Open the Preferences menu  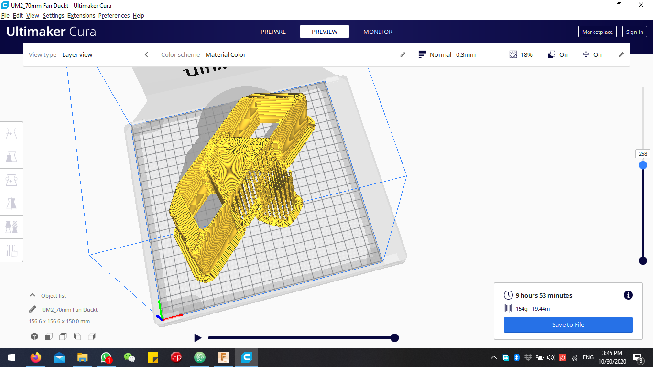(x=114, y=15)
